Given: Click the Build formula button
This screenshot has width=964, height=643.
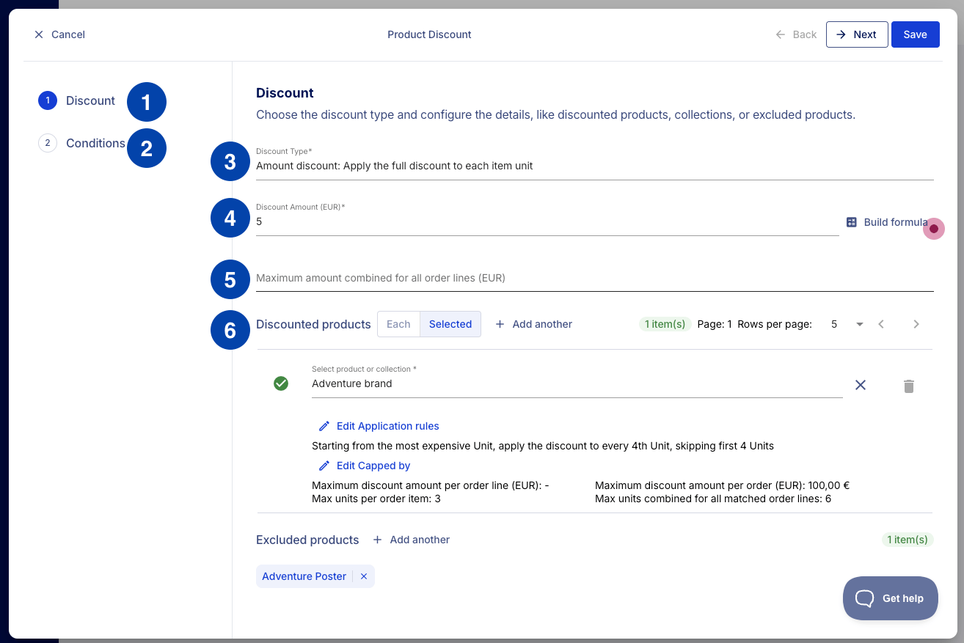Looking at the screenshot, I should tap(887, 222).
